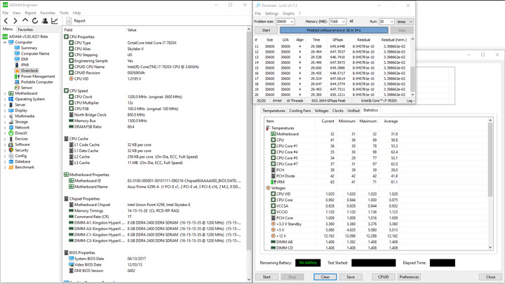Switch to the Favorites tab

coord(25,29)
